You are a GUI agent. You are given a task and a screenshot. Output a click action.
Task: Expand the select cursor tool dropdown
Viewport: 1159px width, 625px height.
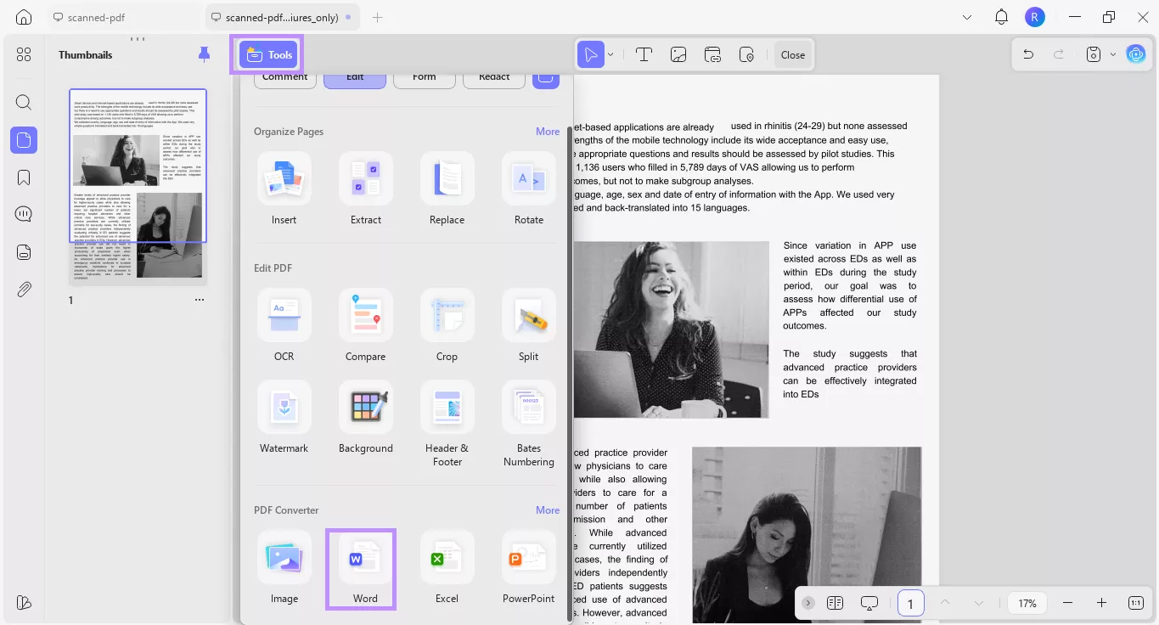pyautogui.click(x=610, y=55)
